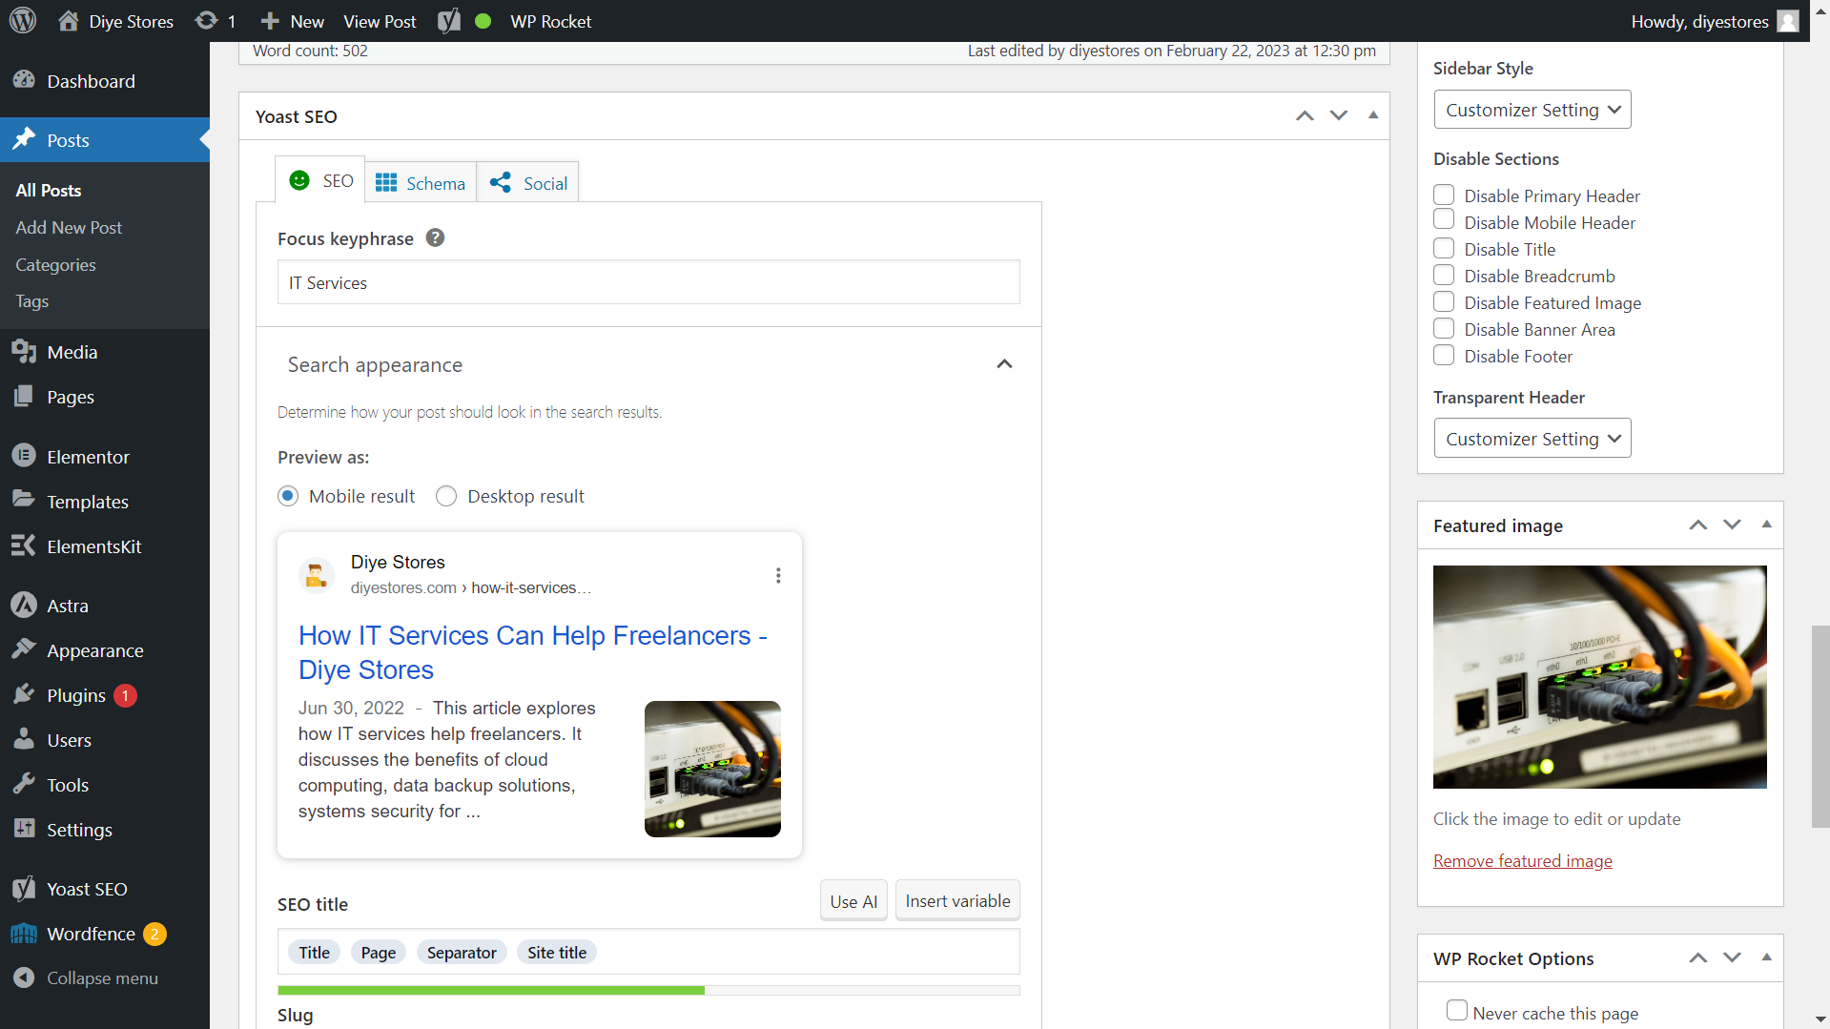The width and height of the screenshot is (1830, 1029).
Task: Move Yoast SEO panel up
Action: [x=1305, y=115]
